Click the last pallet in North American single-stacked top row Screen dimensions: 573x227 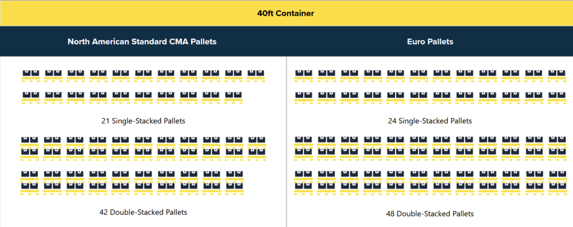click(256, 75)
